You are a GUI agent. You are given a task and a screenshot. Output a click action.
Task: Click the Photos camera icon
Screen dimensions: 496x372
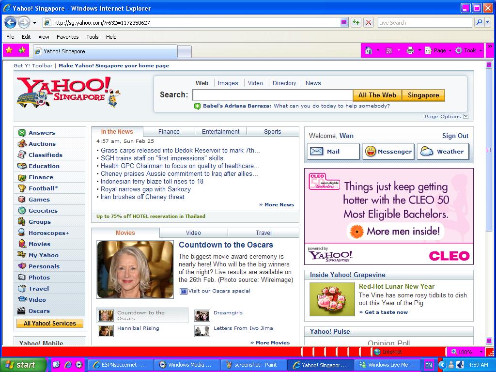coord(22,278)
